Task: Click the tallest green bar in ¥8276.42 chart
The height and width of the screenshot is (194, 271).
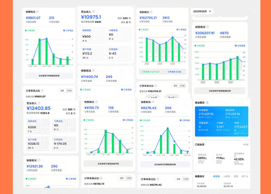Action: [167, 141]
